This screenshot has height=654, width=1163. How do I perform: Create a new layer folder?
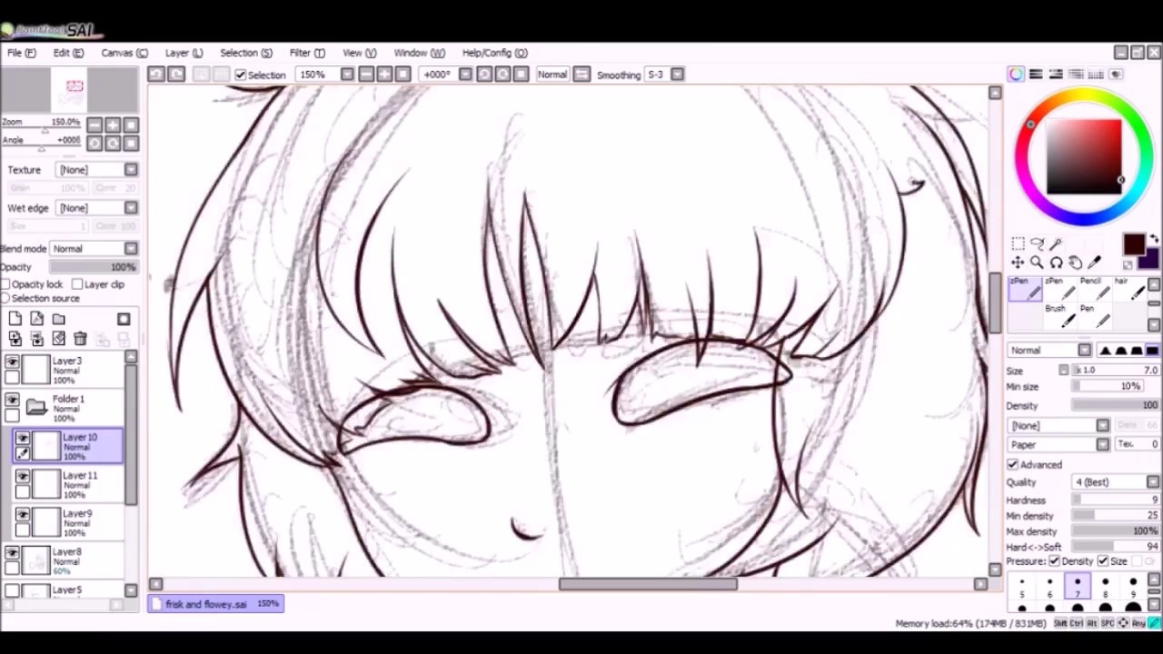coord(59,319)
